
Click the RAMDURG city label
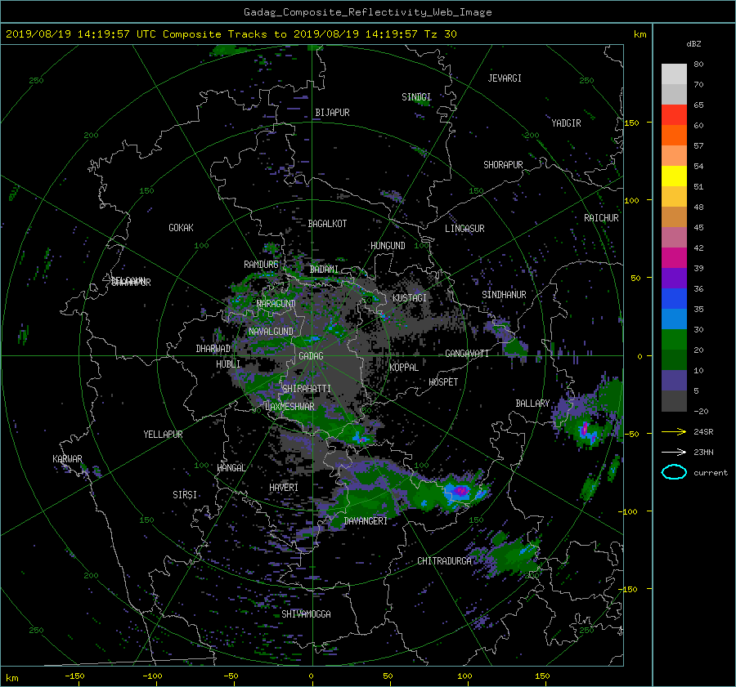pyautogui.click(x=261, y=265)
